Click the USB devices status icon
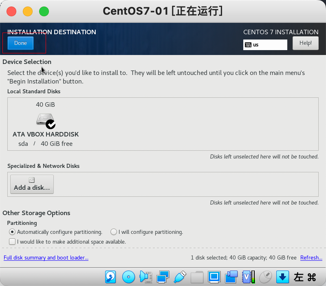 coord(180,277)
